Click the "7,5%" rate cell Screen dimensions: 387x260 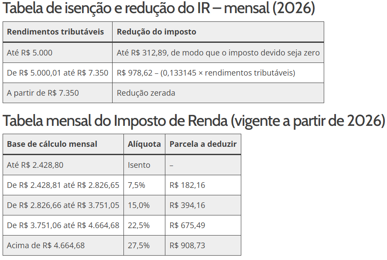[x=137, y=185]
